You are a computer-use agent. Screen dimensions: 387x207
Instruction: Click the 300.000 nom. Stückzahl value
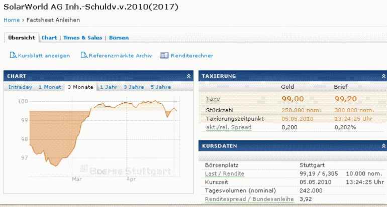point(354,110)
